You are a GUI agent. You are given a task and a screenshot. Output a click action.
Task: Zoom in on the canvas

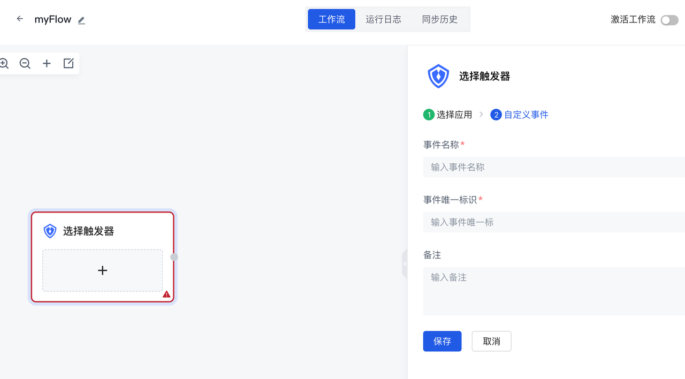click(4, 64)
